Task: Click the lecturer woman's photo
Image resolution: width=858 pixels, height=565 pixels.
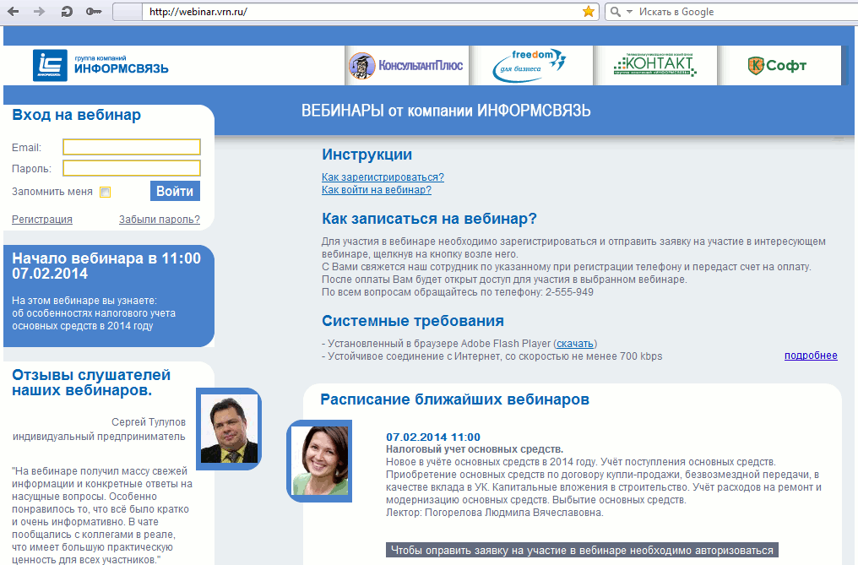Action: pos(319,461)
